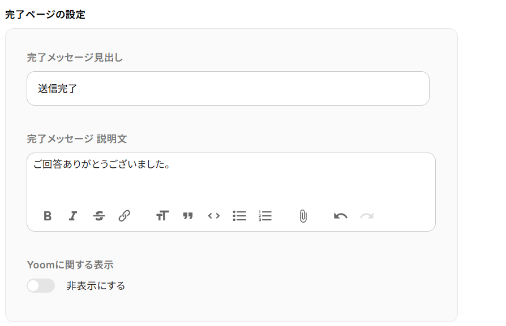Image resolution: width=506 pixels, height=326 pixels.
Task: Attach a file with paperclip icon
Action: 303,216
